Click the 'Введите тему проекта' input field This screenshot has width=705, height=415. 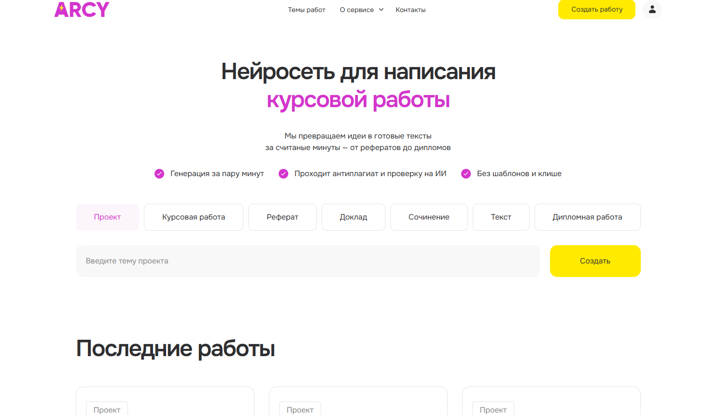pos(308,261)
